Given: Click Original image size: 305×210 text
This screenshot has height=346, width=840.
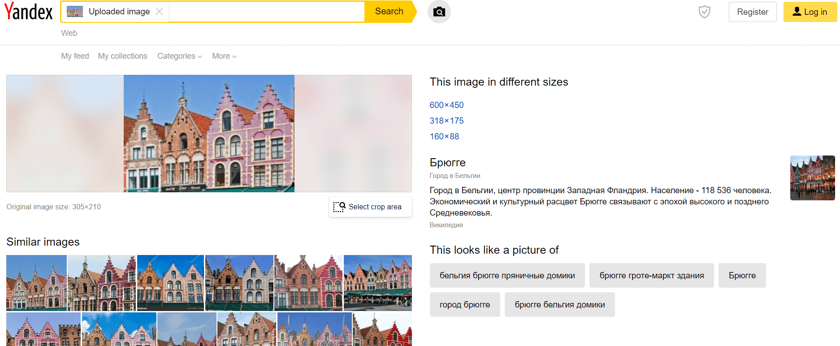Looking at the screenshot, I should click(x=53, y=207).
